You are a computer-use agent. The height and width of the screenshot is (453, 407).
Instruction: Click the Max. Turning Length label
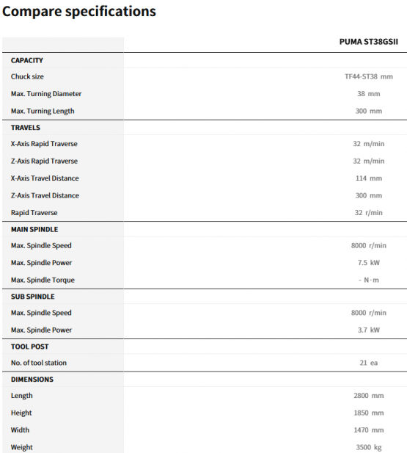click(x=43, y=111)
